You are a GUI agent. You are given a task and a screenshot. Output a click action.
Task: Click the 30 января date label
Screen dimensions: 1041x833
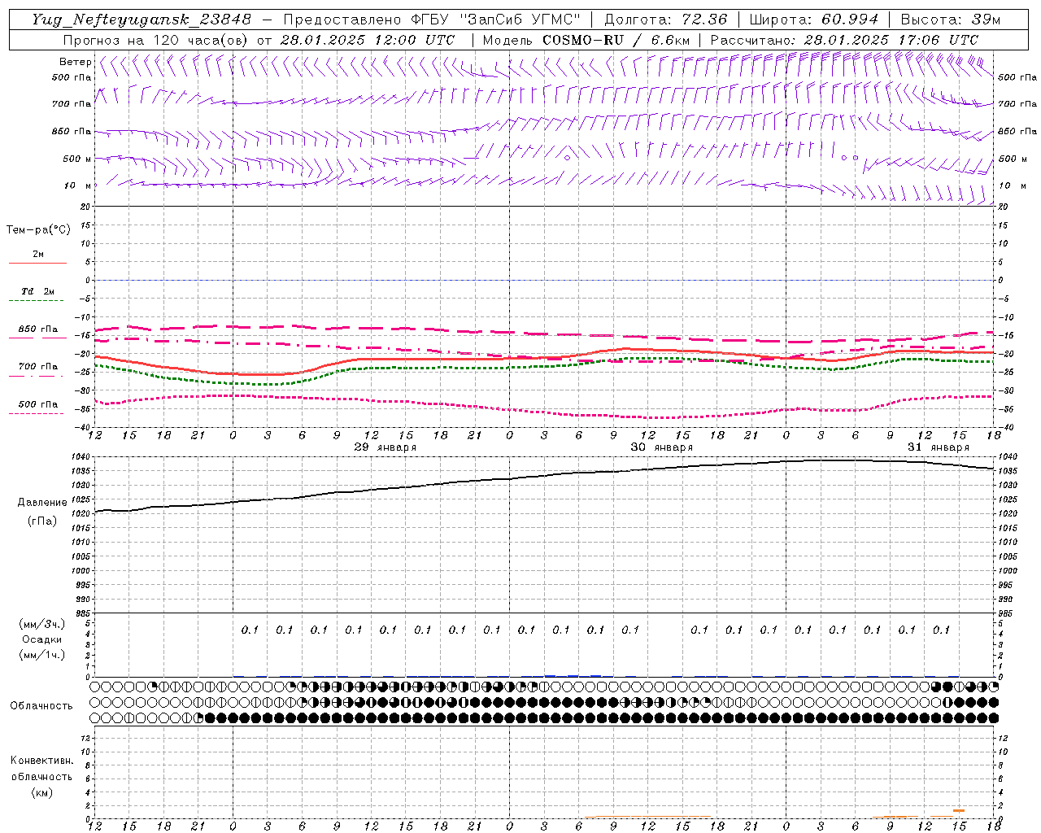coord(662,447)
